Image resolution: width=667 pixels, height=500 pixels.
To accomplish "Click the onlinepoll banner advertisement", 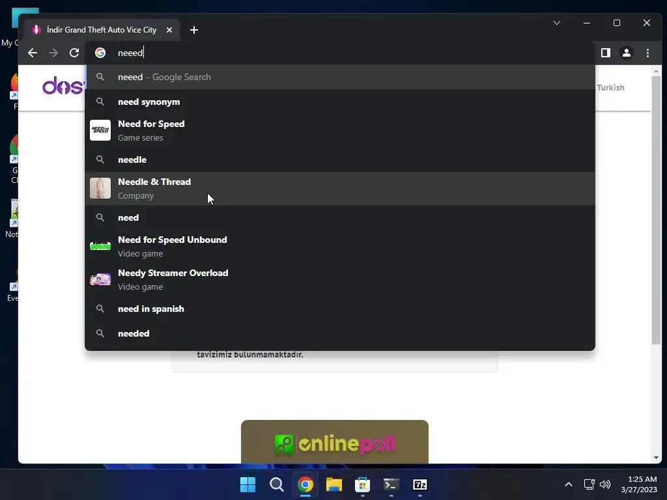I will point(335,442).
